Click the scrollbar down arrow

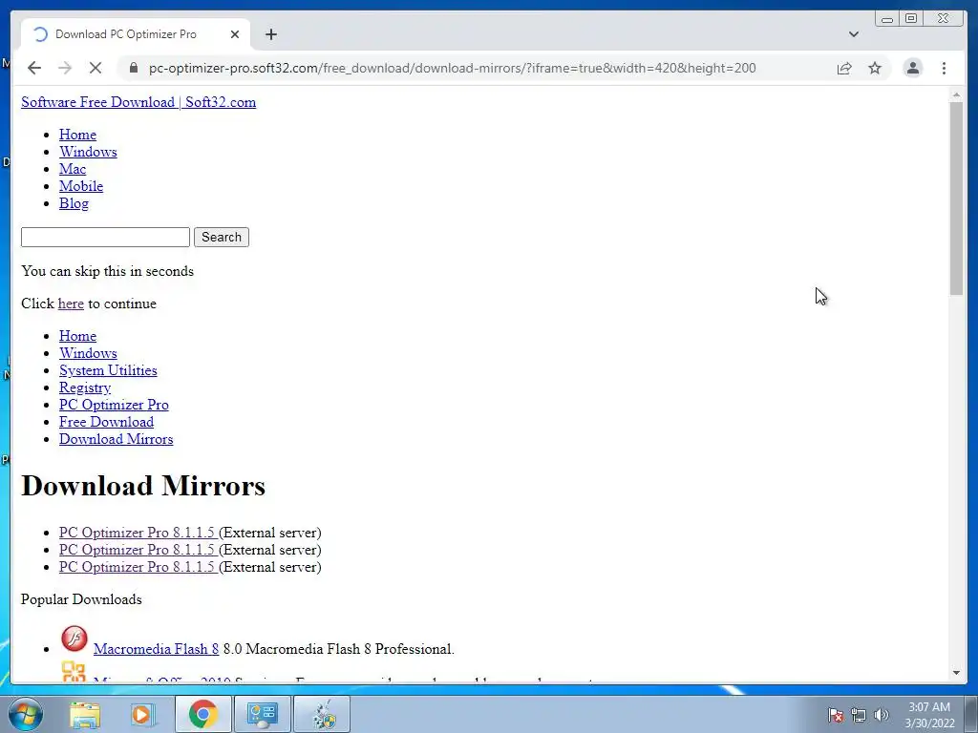coord(956,673)
